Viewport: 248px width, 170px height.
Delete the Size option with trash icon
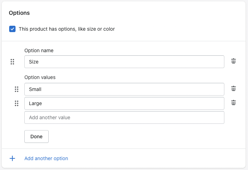click(234, 61)
